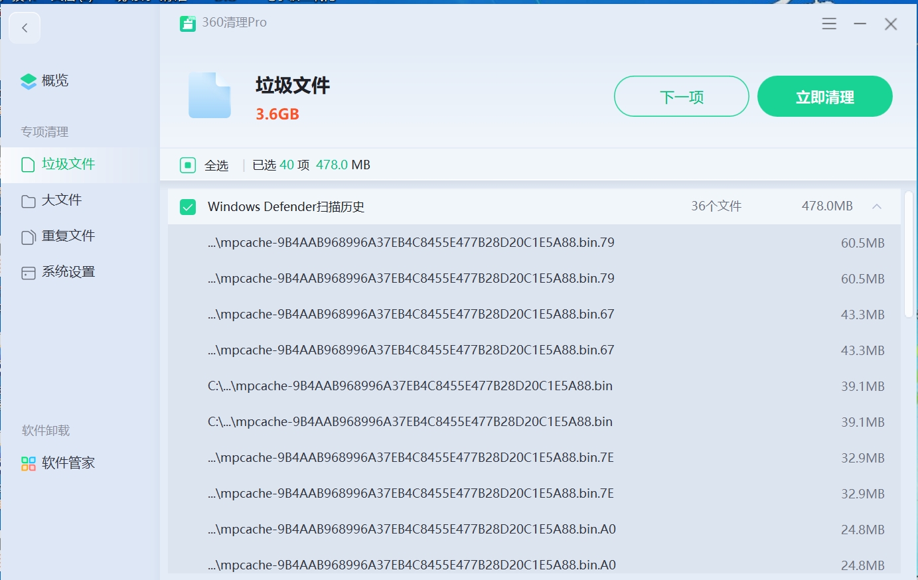This screenshot has width=918, height=580.
Task: Click the 大文件 folder icon
Action: [x=28, y=201]
